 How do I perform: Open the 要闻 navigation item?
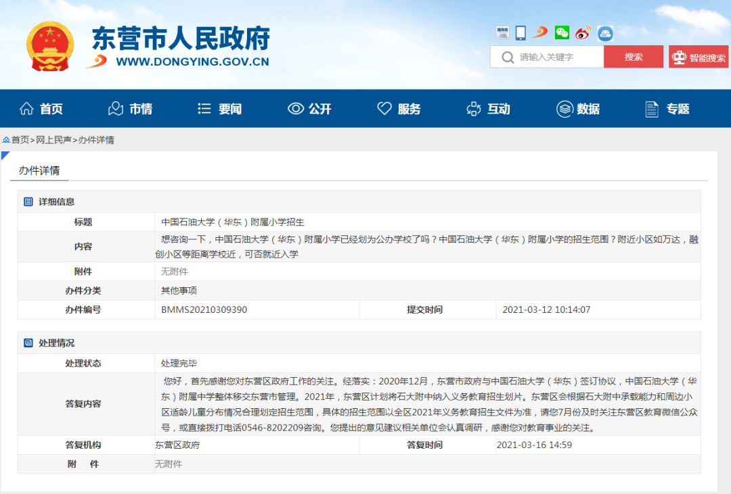[x=219, y=109]
